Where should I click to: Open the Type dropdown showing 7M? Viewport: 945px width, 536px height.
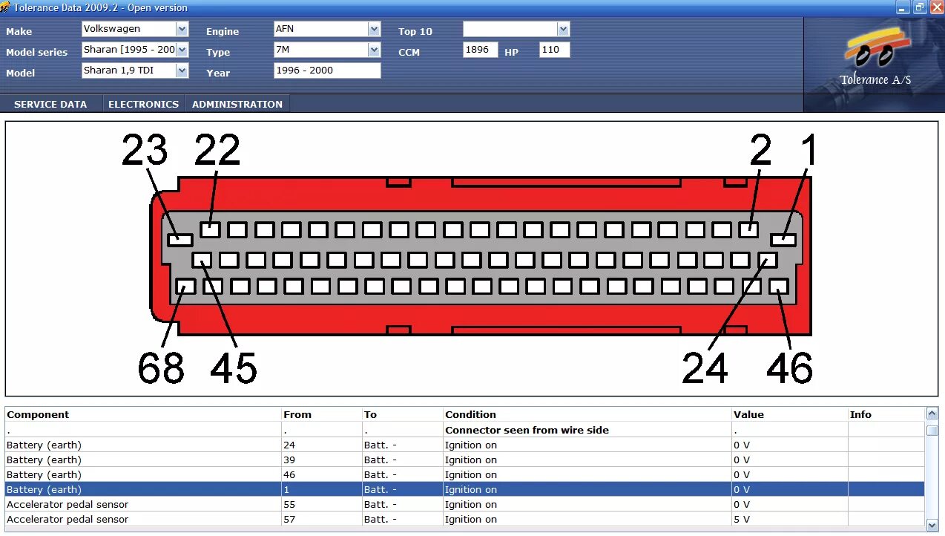374,50
